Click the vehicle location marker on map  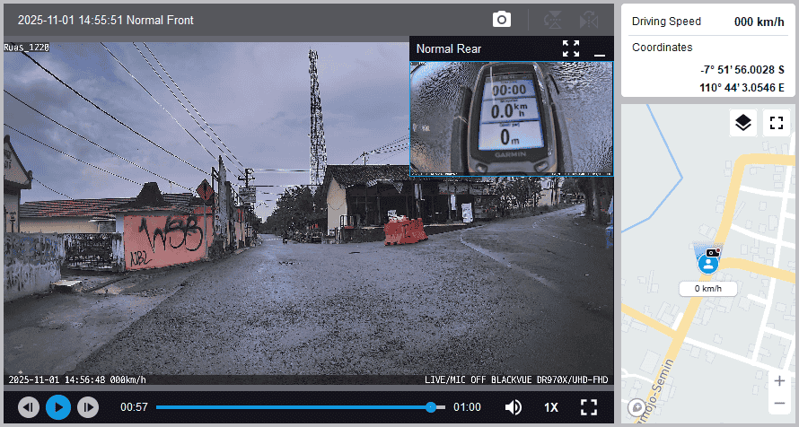[709, 261]
